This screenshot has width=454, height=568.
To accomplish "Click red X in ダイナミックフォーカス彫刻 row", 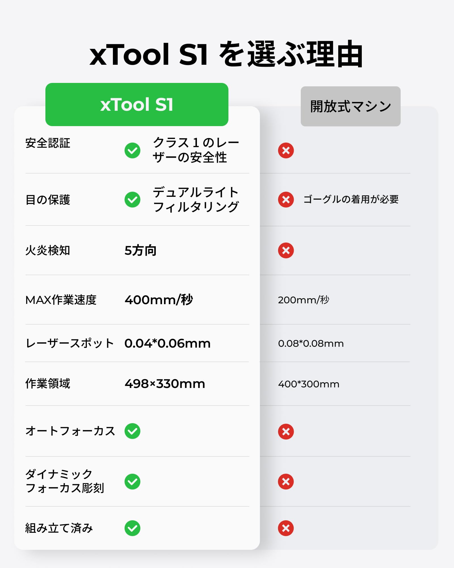I will pyautogui.click(x=286, y=482).
